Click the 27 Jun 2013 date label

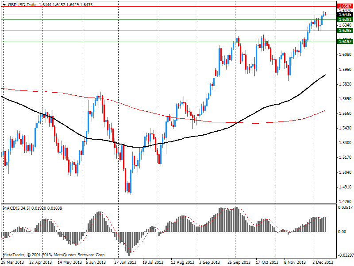pyautogui.click(x=126, y=262)
